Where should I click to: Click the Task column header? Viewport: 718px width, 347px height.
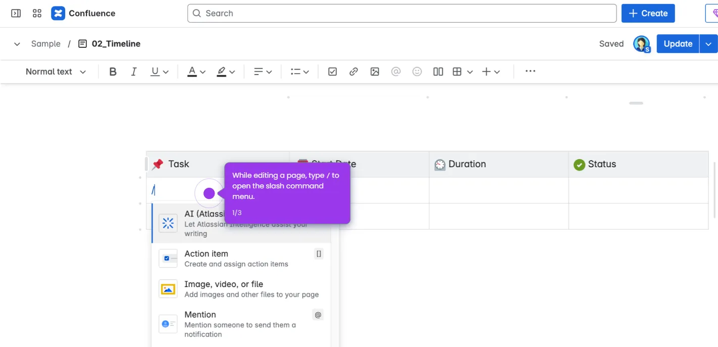coord(218,164)
